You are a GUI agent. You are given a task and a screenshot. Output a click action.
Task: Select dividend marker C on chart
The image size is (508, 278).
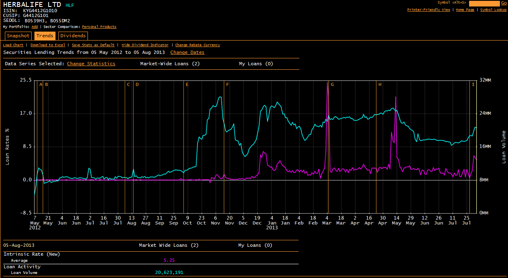(128, 84)
